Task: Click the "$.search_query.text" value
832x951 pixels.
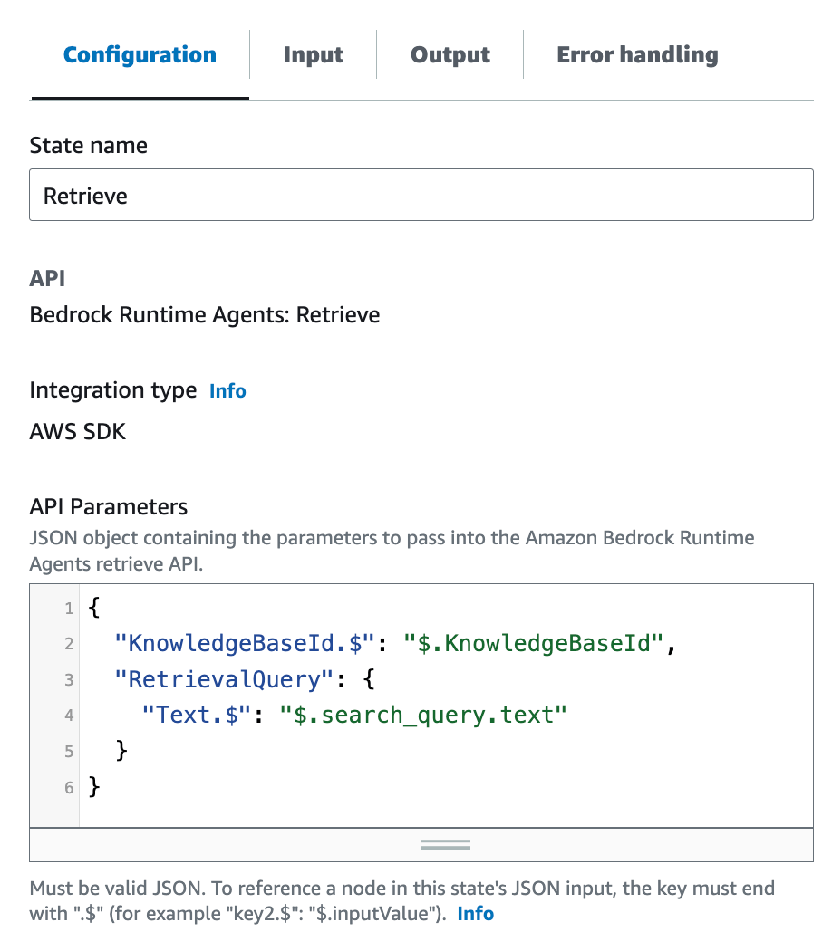Action: click(x=423, y=716)
